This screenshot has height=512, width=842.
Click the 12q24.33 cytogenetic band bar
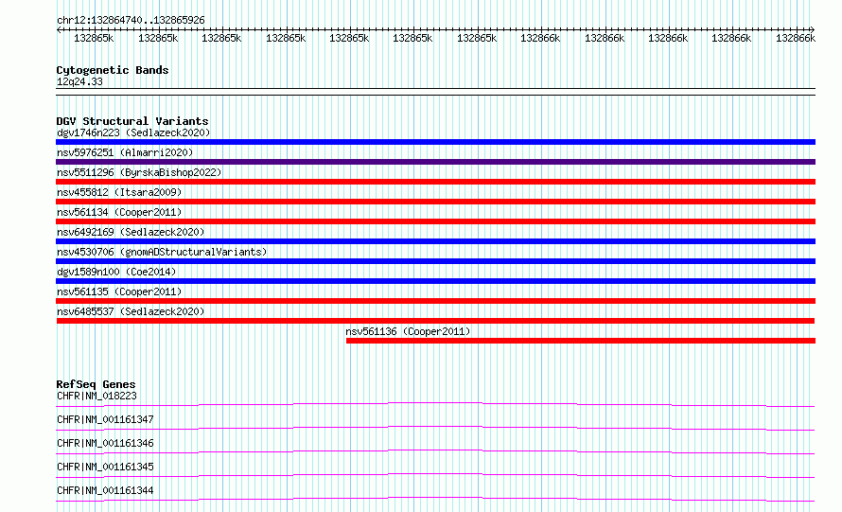click(435, 92)
